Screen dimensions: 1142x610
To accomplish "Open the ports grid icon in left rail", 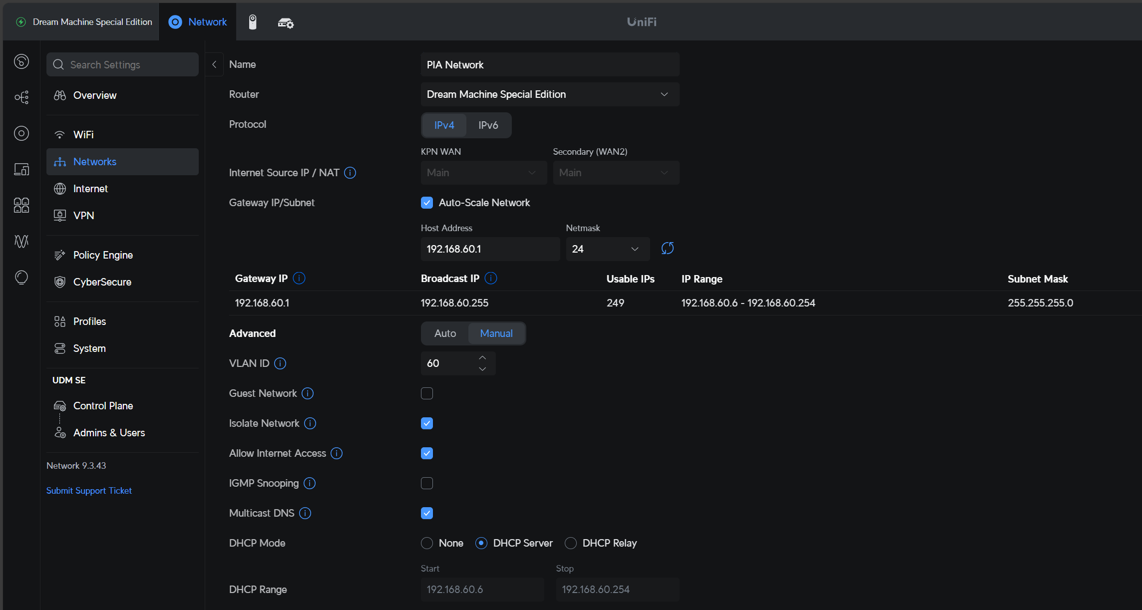I will click(x=21, y=205).
